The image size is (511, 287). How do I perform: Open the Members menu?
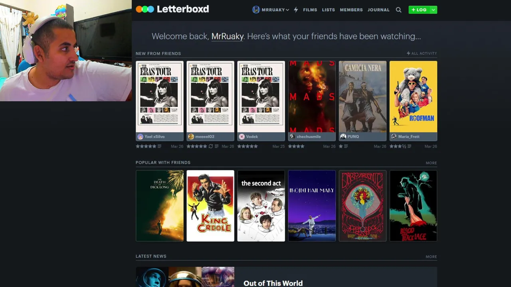(x=351, y=10)
